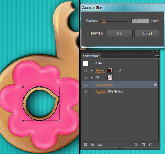Confirm Gaussian Blur with OK
Screen dimensions: 165x154
119,34
